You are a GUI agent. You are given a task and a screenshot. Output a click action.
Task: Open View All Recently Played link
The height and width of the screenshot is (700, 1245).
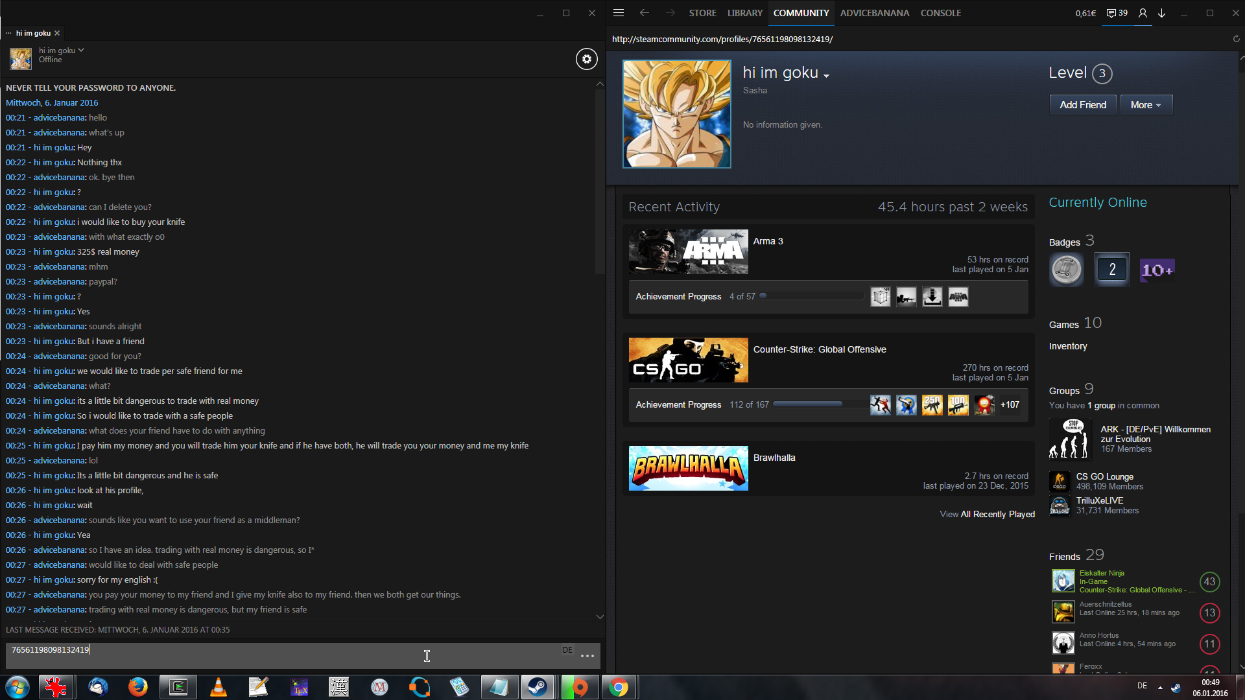(987, 514)
